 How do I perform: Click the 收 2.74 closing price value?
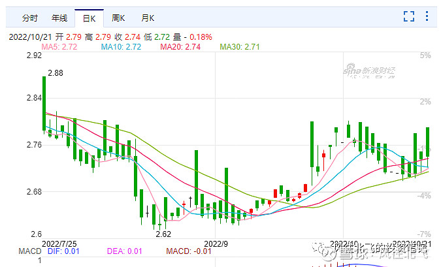click(127, 37)
